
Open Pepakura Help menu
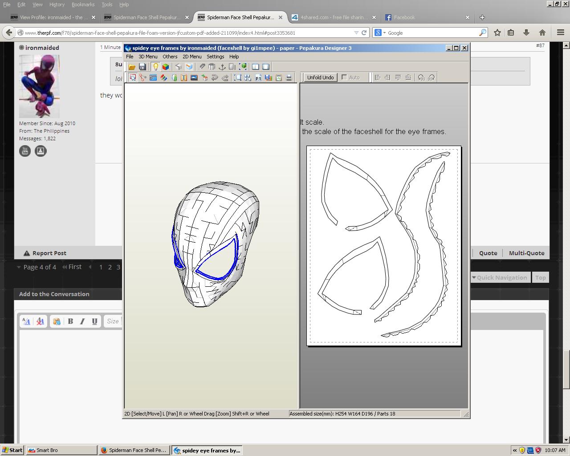click(x=234, y=57)
